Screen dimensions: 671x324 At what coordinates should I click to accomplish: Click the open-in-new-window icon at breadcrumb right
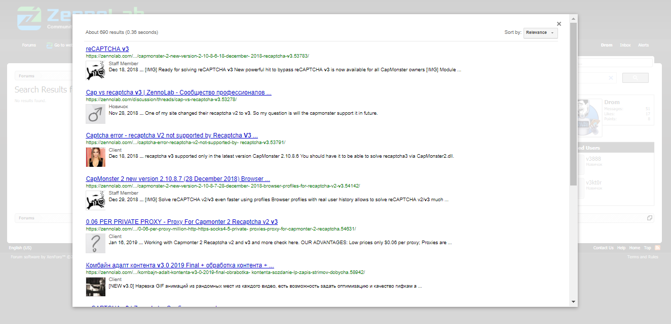(x=650, y=218)
